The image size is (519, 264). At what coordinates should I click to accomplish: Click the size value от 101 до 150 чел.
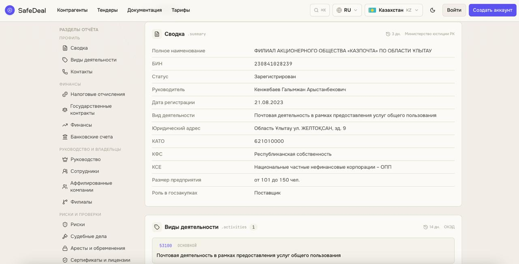(277, 180)
